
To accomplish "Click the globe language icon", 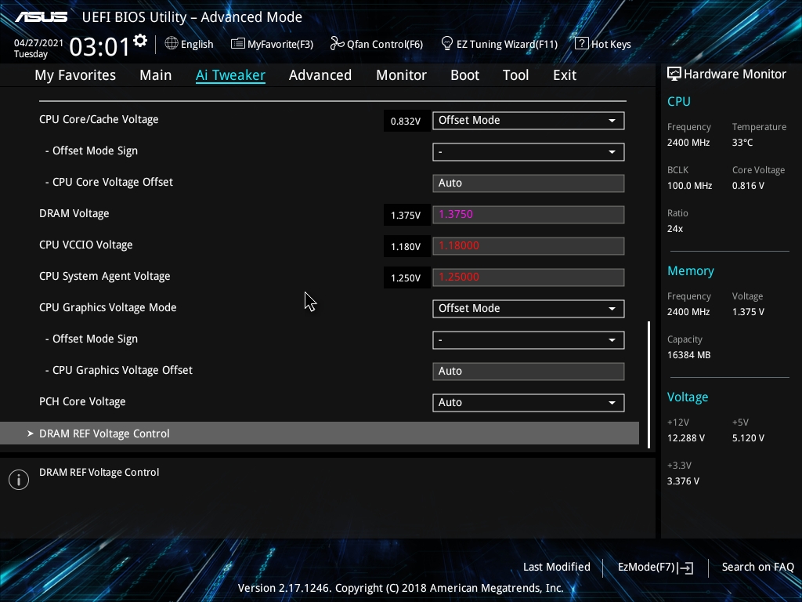I will point(172,44).
